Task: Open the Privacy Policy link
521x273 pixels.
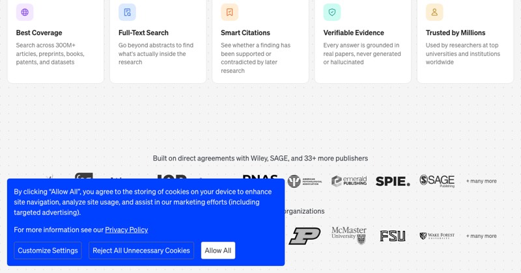Action: (x=126, y=229)
